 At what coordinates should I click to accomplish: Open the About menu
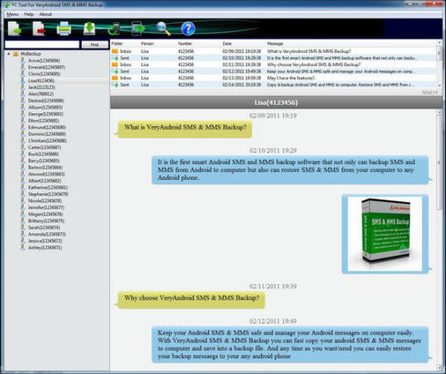tap(45, 14)
